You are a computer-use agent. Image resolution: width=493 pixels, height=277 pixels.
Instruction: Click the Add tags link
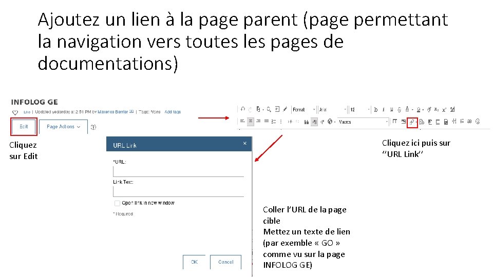[173, 112]
